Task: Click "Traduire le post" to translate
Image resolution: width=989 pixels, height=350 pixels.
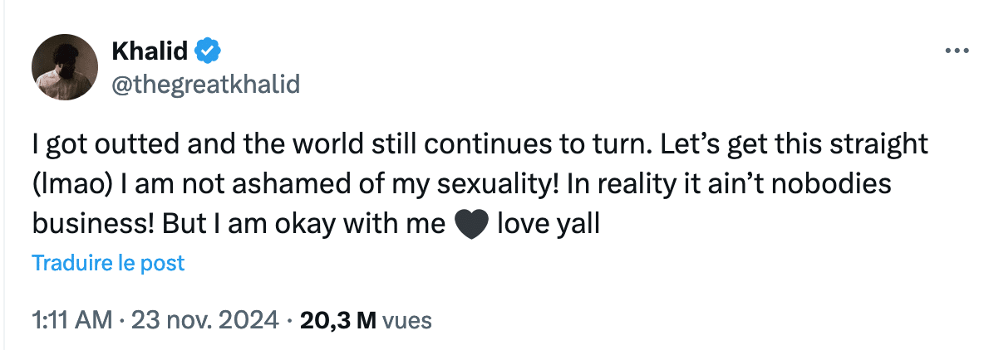Action: (x=108, y=264)
